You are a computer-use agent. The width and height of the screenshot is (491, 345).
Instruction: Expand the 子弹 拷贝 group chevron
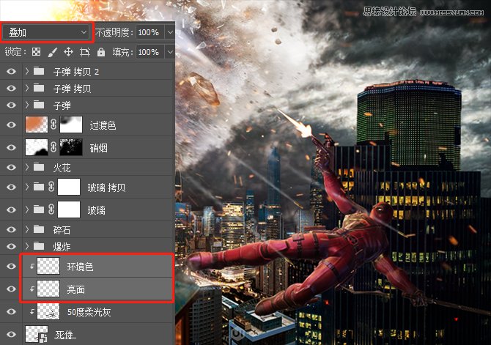(x=27, y=88)
